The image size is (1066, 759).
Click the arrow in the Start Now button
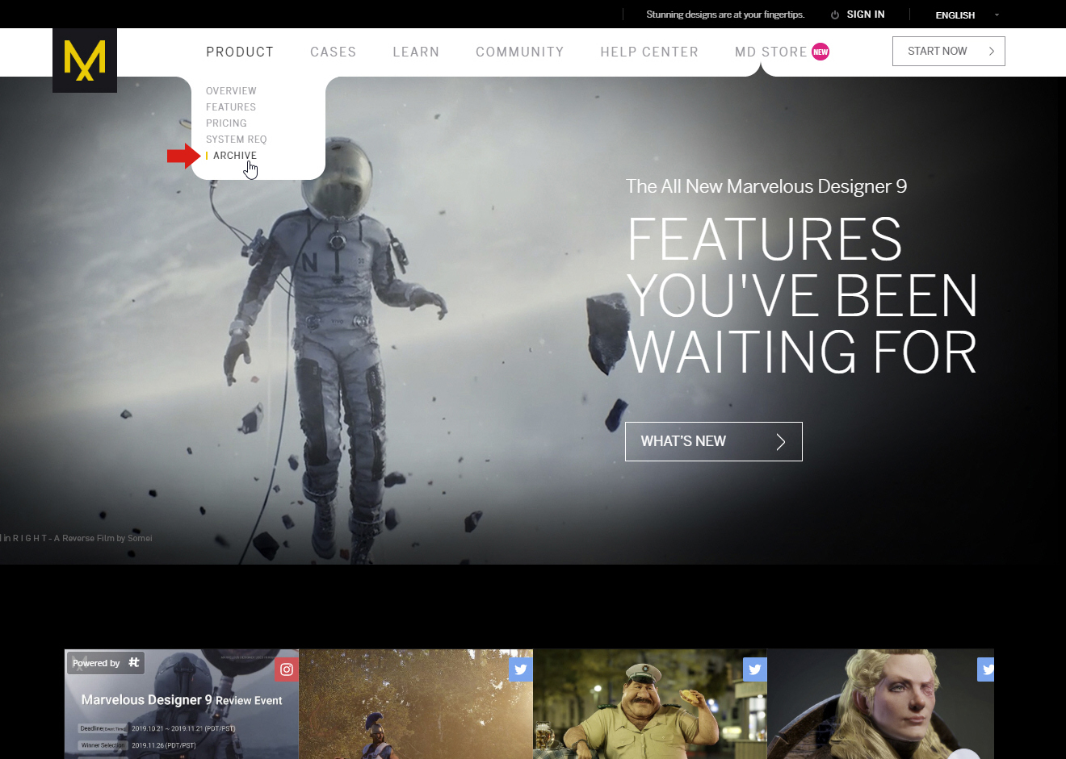[992, 51]
